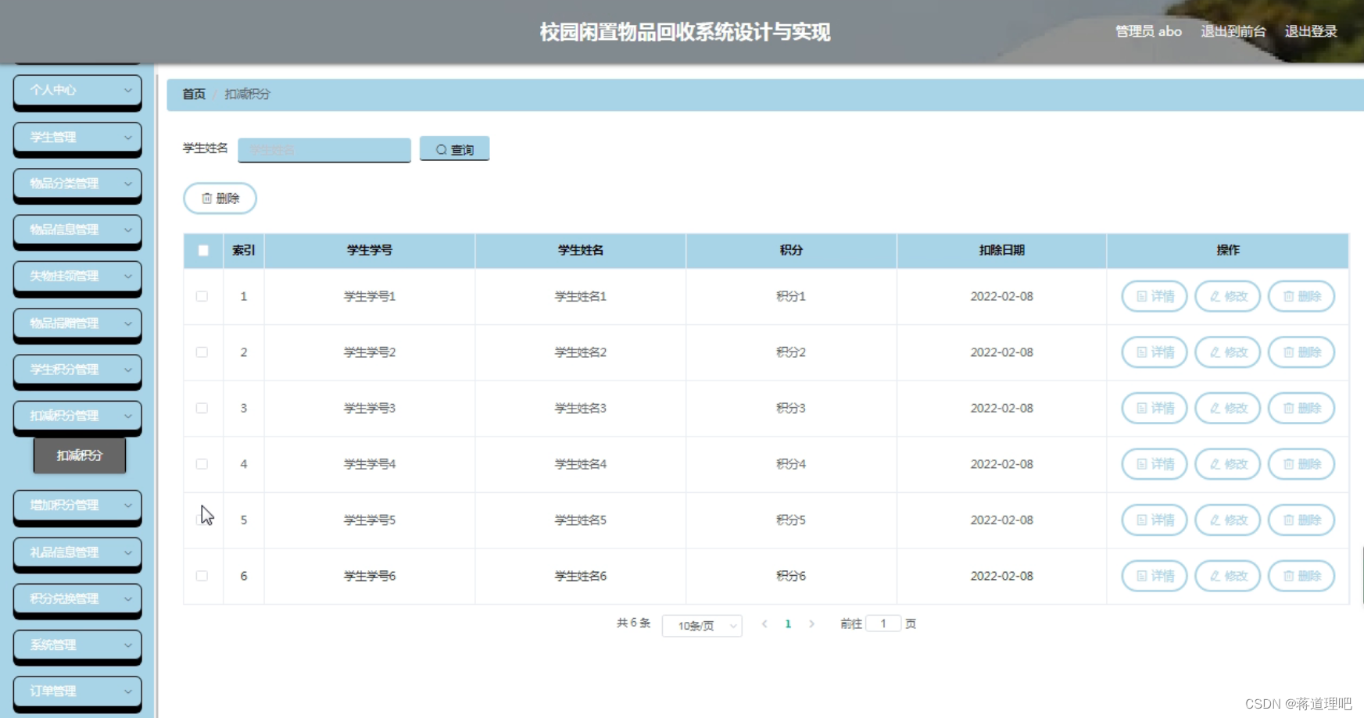The width and height of the screenshot is (1364, 718).
Task: Click the 退出登录 link
Action: (x=1310, y=31)
